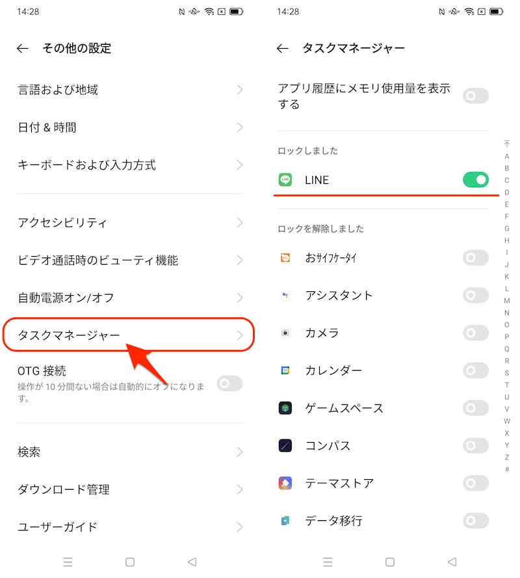
Task: Open アクセシビリティ arrow
Action: [240, 222]
